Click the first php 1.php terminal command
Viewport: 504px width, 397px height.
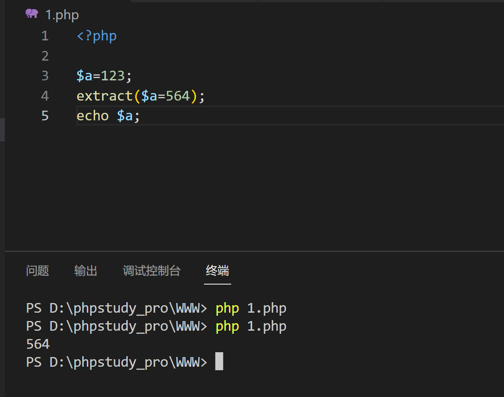click(x=251, y=308)
